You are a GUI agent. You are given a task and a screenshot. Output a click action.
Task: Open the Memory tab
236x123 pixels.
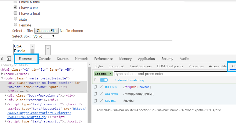coord(125,59)
